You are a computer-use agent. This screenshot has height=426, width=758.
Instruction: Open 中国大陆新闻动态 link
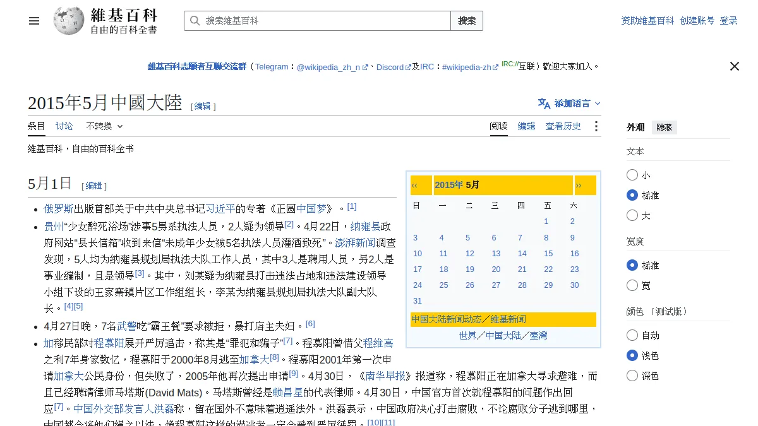pyautogui.click(x=447, y=319)
